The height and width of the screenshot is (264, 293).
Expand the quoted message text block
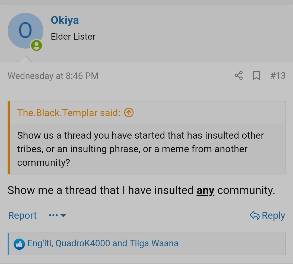(x=140, y=149)
